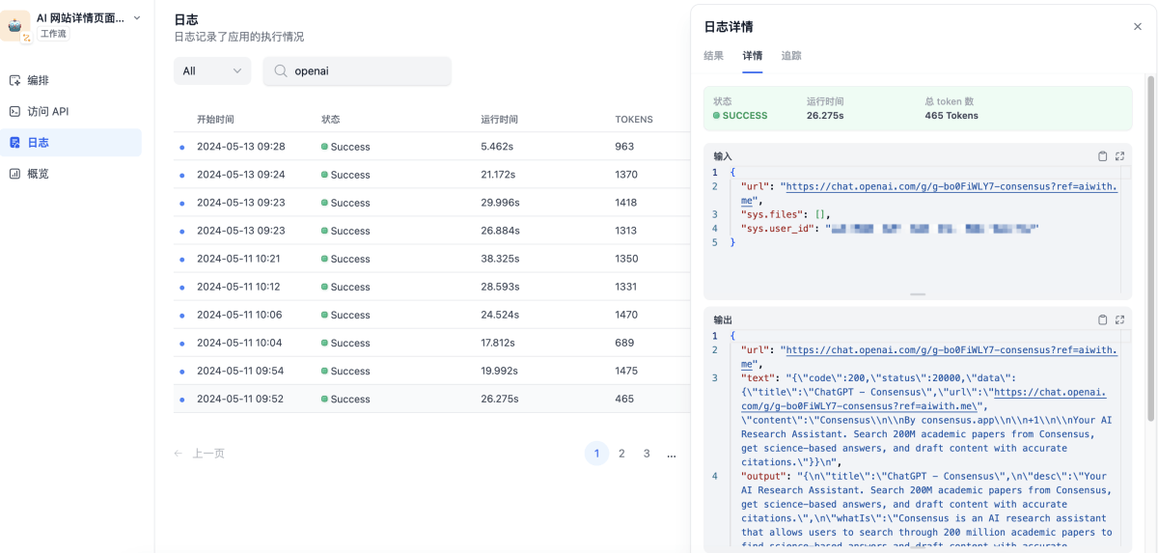Switch to the 结果 tab
The width and height of the screenshot is (1158, 553).
[713, 56]
